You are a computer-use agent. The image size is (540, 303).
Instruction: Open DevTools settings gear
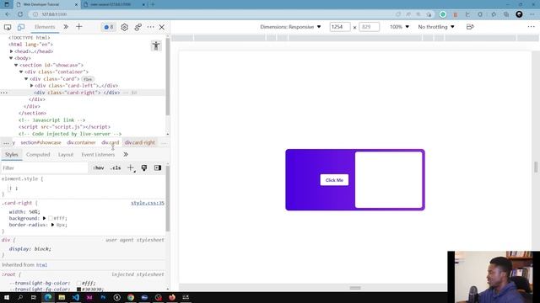click(124, 27)
